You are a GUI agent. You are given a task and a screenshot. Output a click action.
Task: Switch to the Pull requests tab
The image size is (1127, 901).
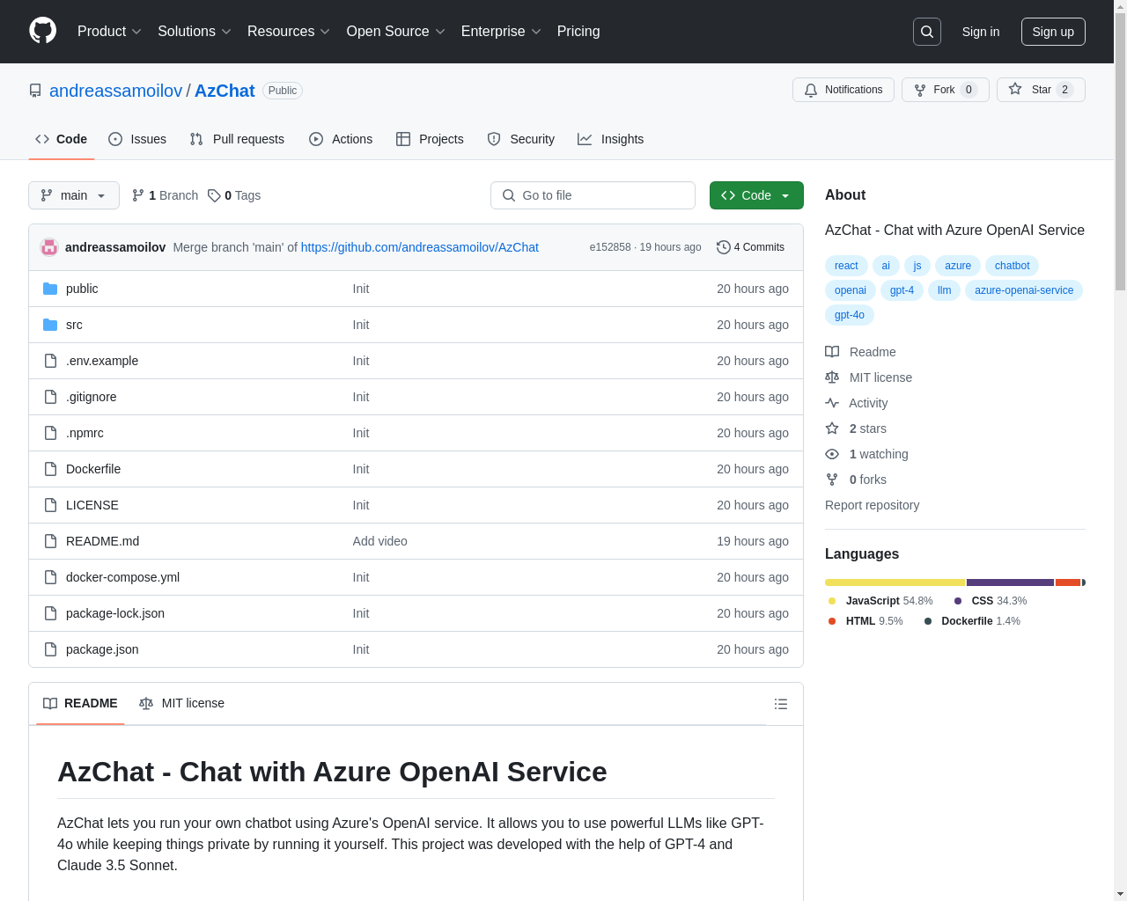click(237, 139)
